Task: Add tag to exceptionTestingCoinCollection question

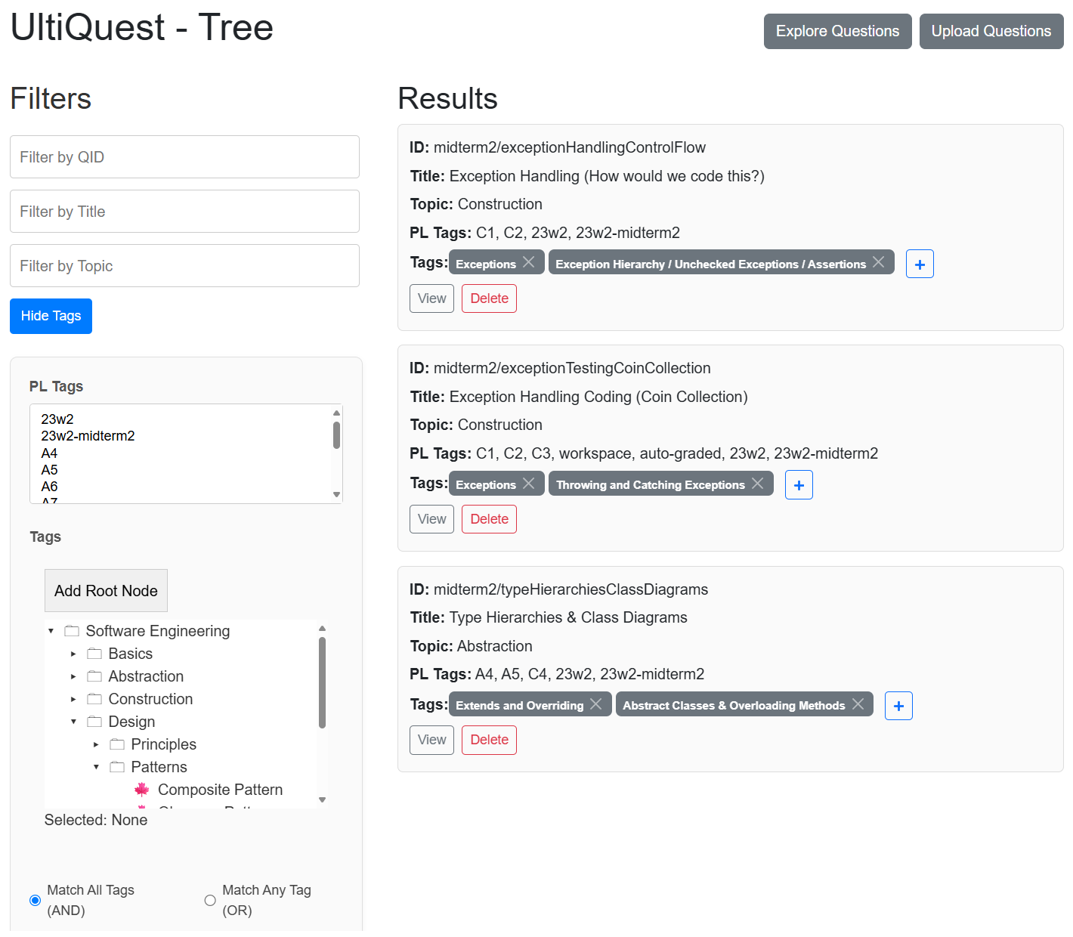Action: 799,485
